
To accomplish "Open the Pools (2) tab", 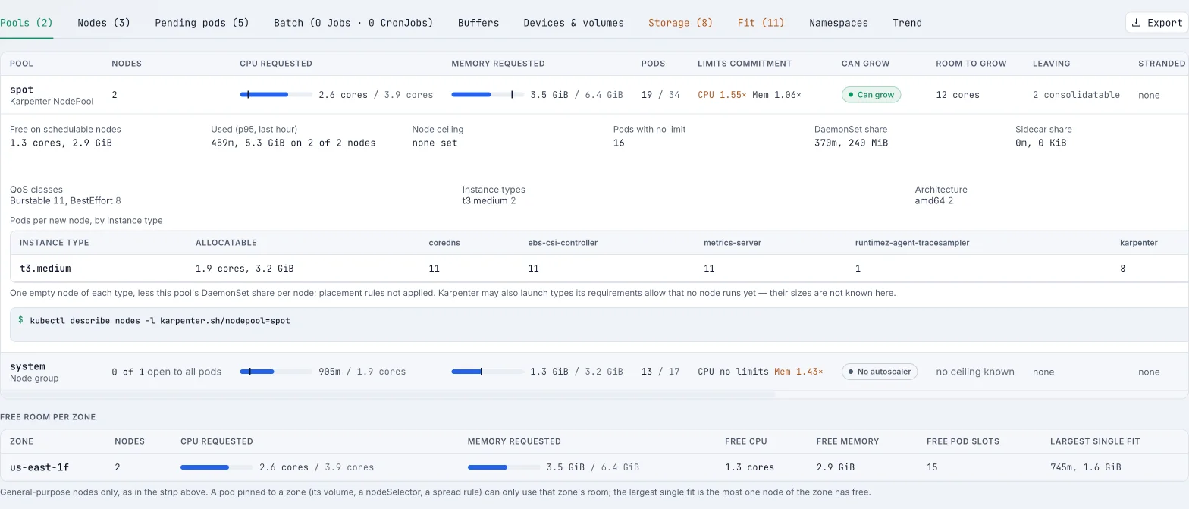I will click(26, 23).
